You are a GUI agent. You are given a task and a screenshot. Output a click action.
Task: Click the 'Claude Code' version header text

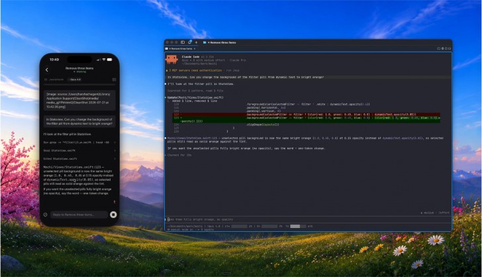coord(198,56)
